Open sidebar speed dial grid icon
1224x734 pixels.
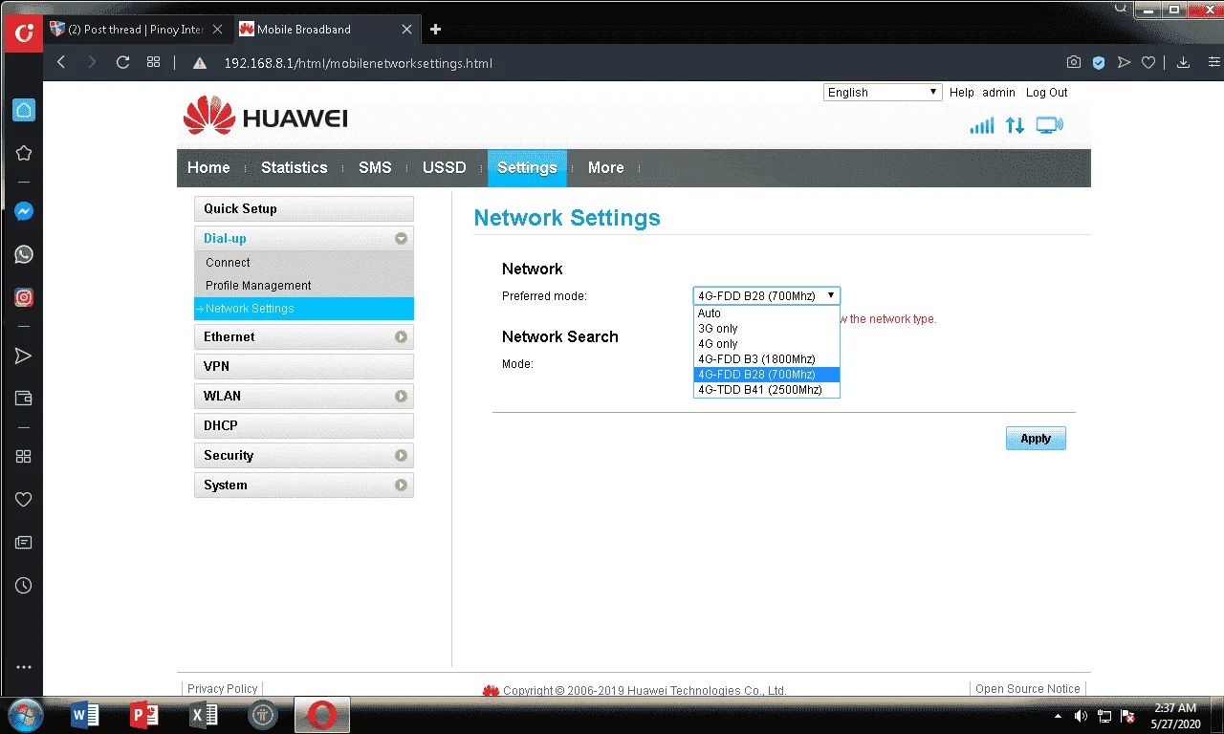(24, 457)
